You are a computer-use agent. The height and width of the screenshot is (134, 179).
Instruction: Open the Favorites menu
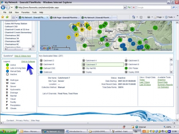point(25,13)
